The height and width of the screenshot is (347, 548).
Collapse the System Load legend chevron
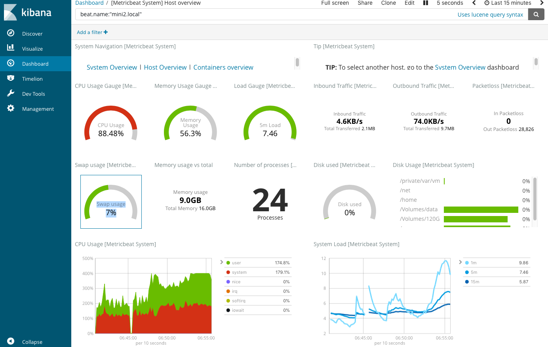[460, 262]
